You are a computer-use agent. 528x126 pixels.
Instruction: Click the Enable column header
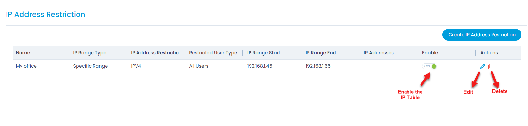click(430, 53)
